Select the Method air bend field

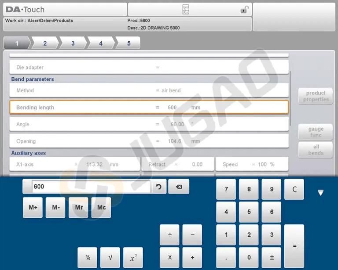149,90
